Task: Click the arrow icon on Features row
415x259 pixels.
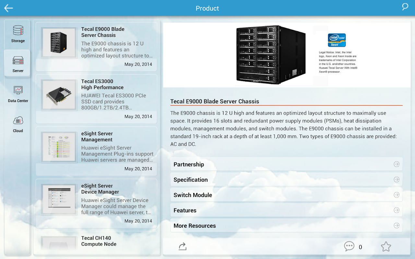Action: 397,210
